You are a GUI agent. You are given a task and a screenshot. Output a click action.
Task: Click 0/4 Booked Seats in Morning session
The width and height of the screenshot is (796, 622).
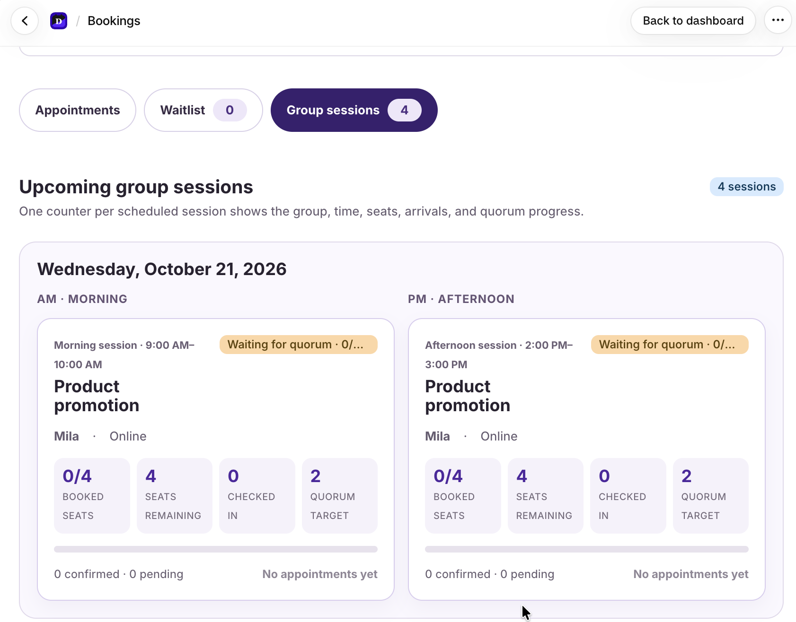pos(92,496)
